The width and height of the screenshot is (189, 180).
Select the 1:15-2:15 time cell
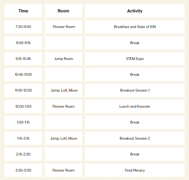[x=23, y=138]
